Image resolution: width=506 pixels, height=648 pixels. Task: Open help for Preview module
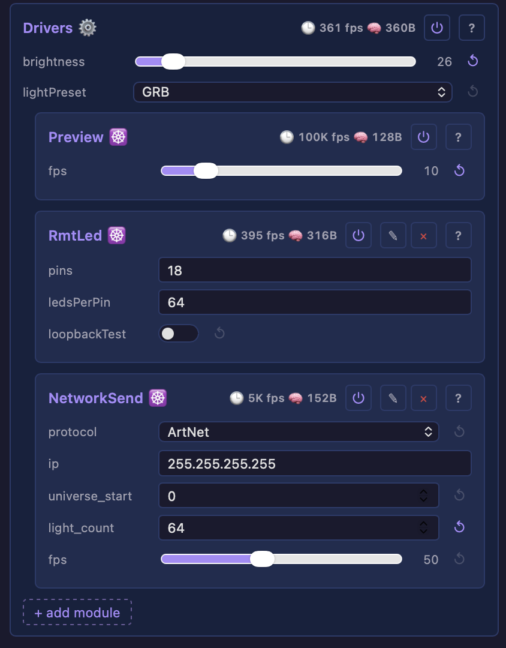coord(458,137)
